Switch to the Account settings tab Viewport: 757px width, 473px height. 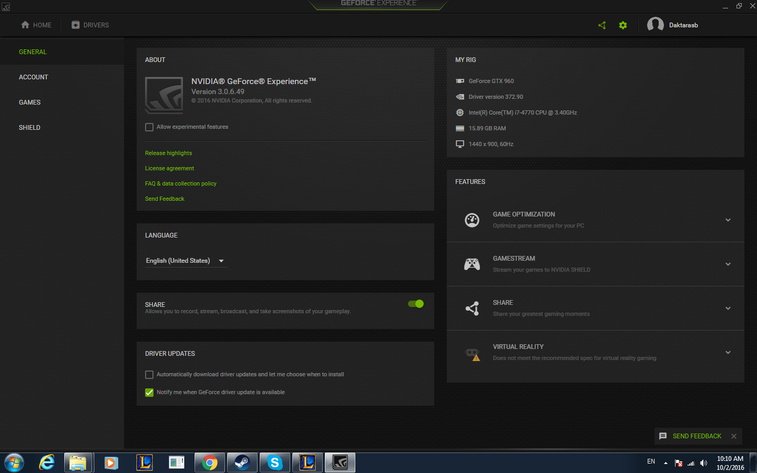(x=34, y=77)
